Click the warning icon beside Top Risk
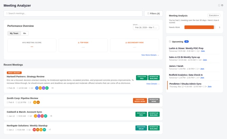227x139 pixels. click(x=79, y=43)
